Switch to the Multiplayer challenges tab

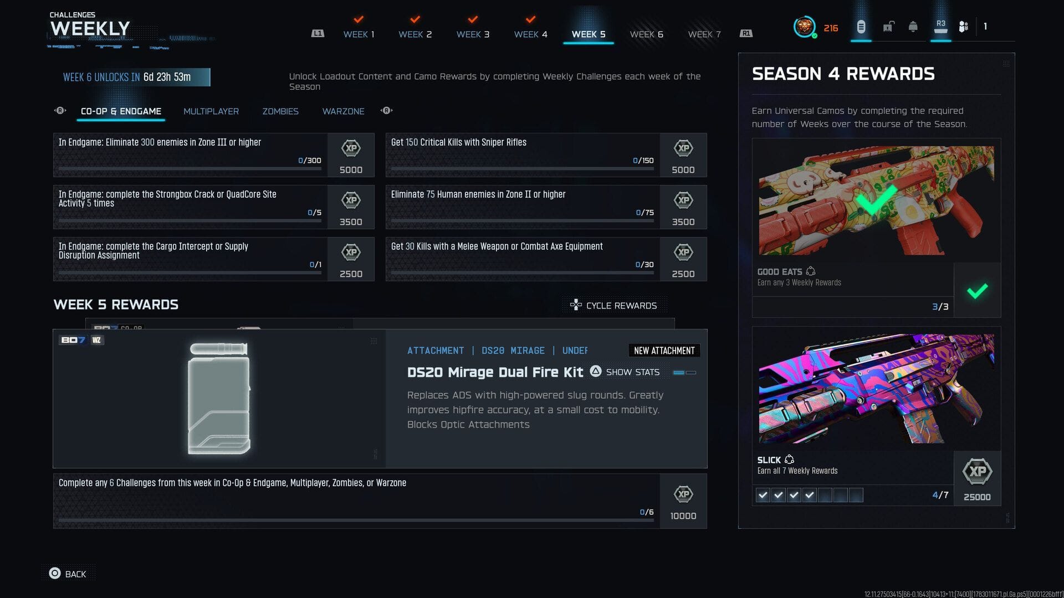[x=211, y=111]
